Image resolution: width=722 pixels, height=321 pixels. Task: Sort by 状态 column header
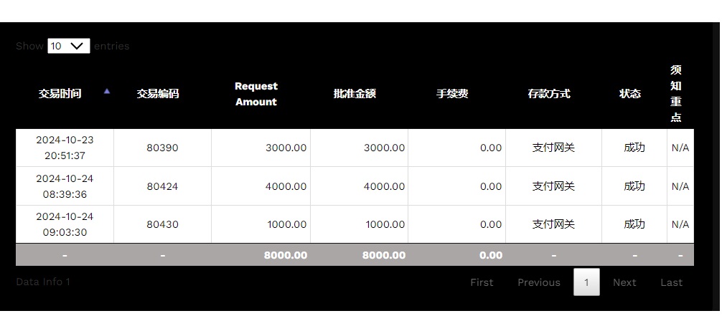630,94
